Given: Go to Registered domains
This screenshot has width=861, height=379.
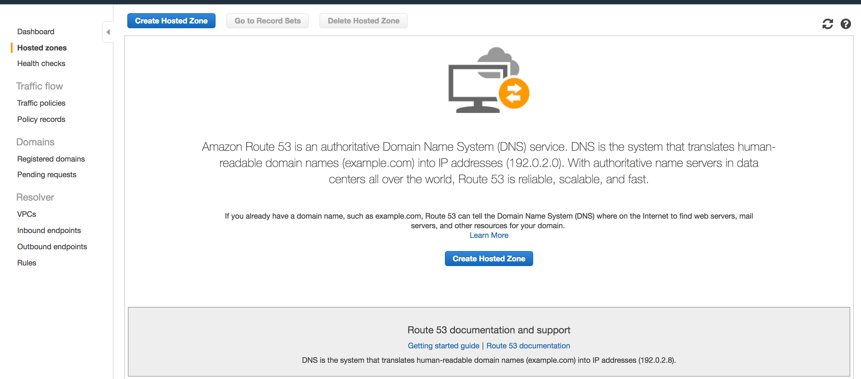Looking at the screenshot, I should (51, 159).
